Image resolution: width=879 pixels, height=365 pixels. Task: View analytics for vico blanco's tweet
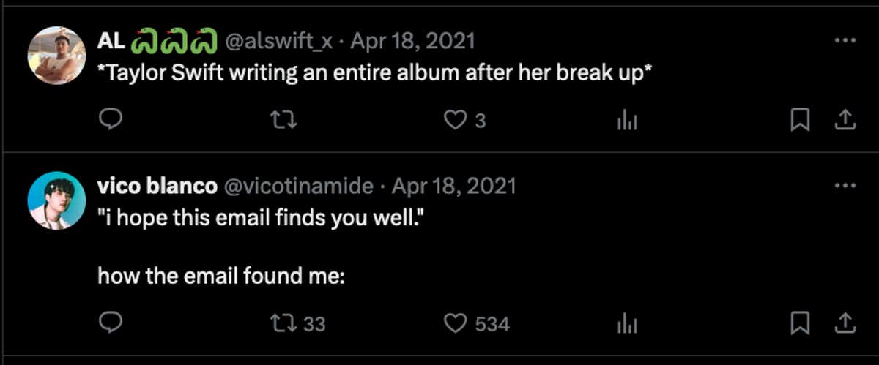click(627, 323)
